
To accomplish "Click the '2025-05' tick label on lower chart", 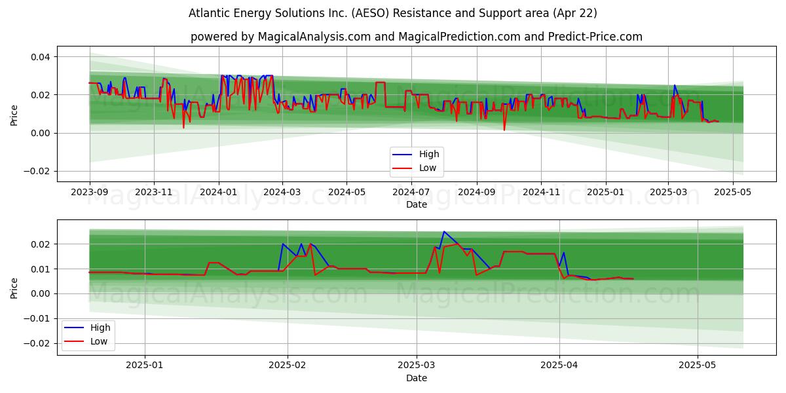I will 698,365.
